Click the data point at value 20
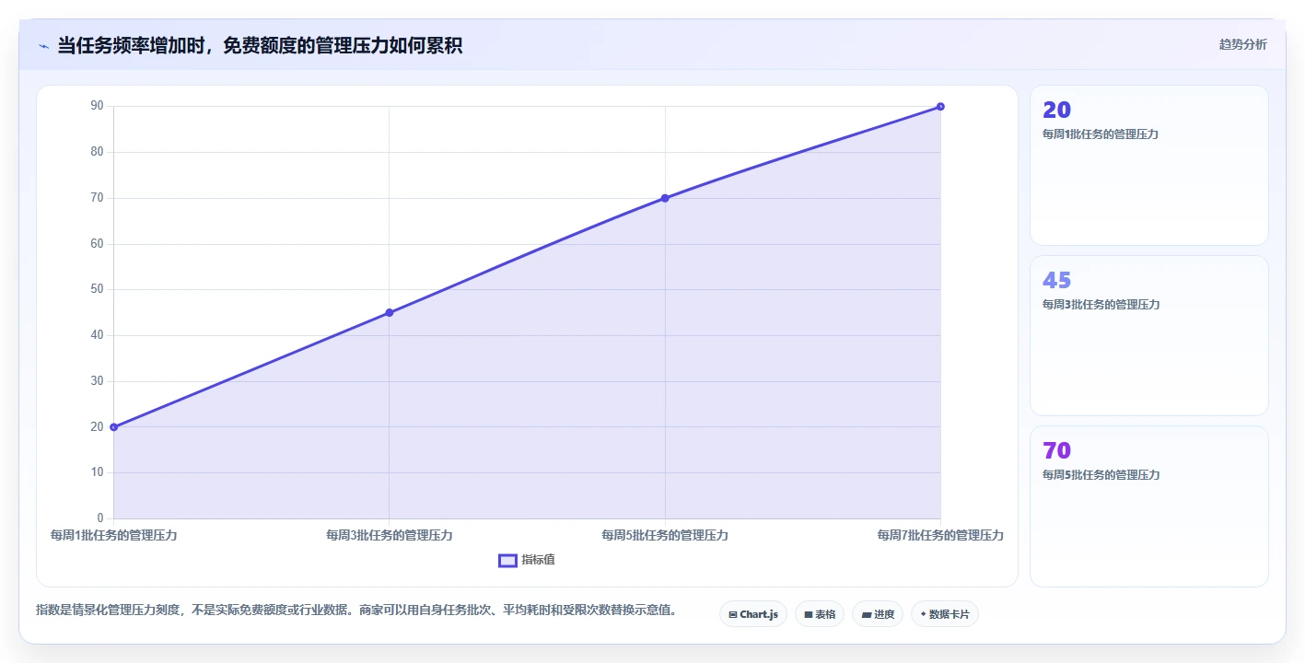1305x663 pixels. point(113,427)
